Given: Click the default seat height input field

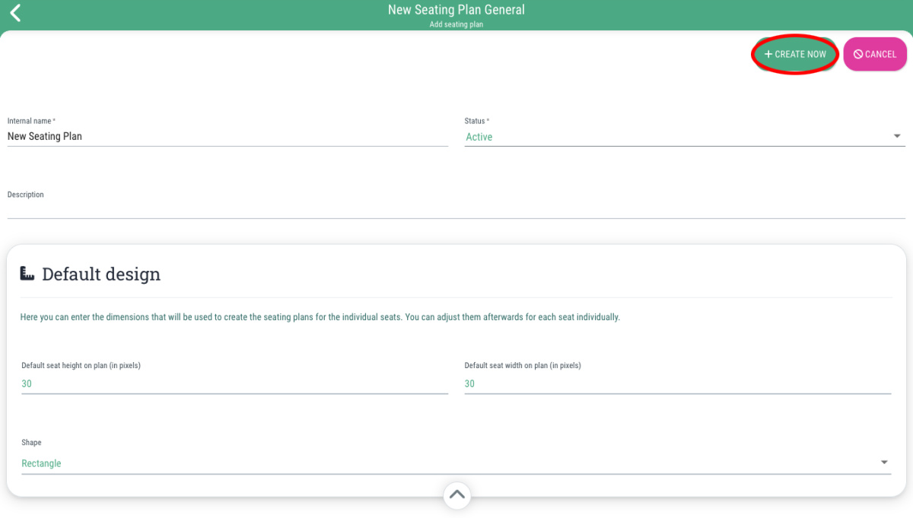Looking at the screenshot, I should coord(228,383).
